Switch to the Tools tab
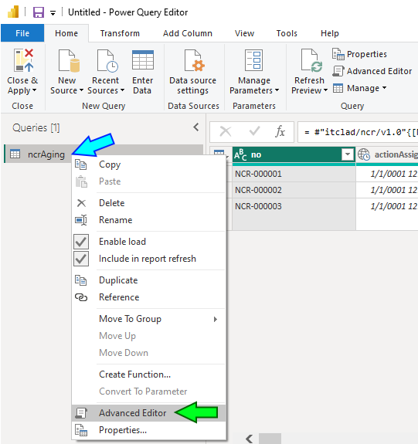 287,33
